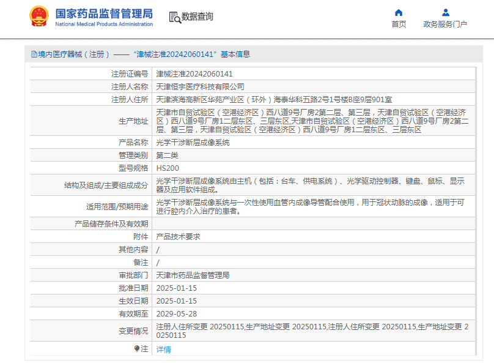
Task: Click the 首页 home icon
Action: (x=399, y=13)
